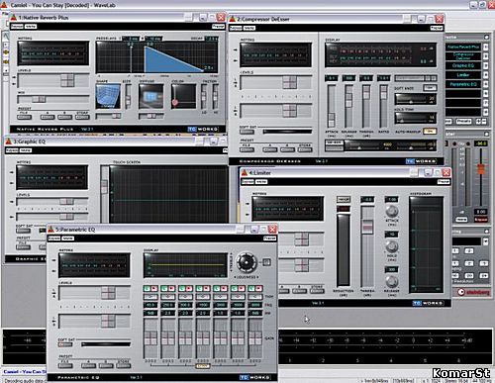Screen dimensions: 495x383
Task: Click the small square button beside the Loudness knob
Action: pos(266,262)
